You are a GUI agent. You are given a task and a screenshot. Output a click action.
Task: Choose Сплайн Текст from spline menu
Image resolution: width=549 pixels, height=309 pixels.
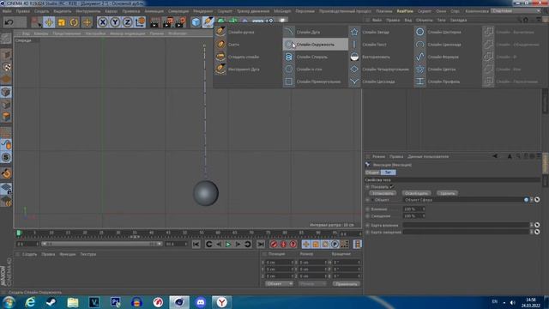point(381,45)
